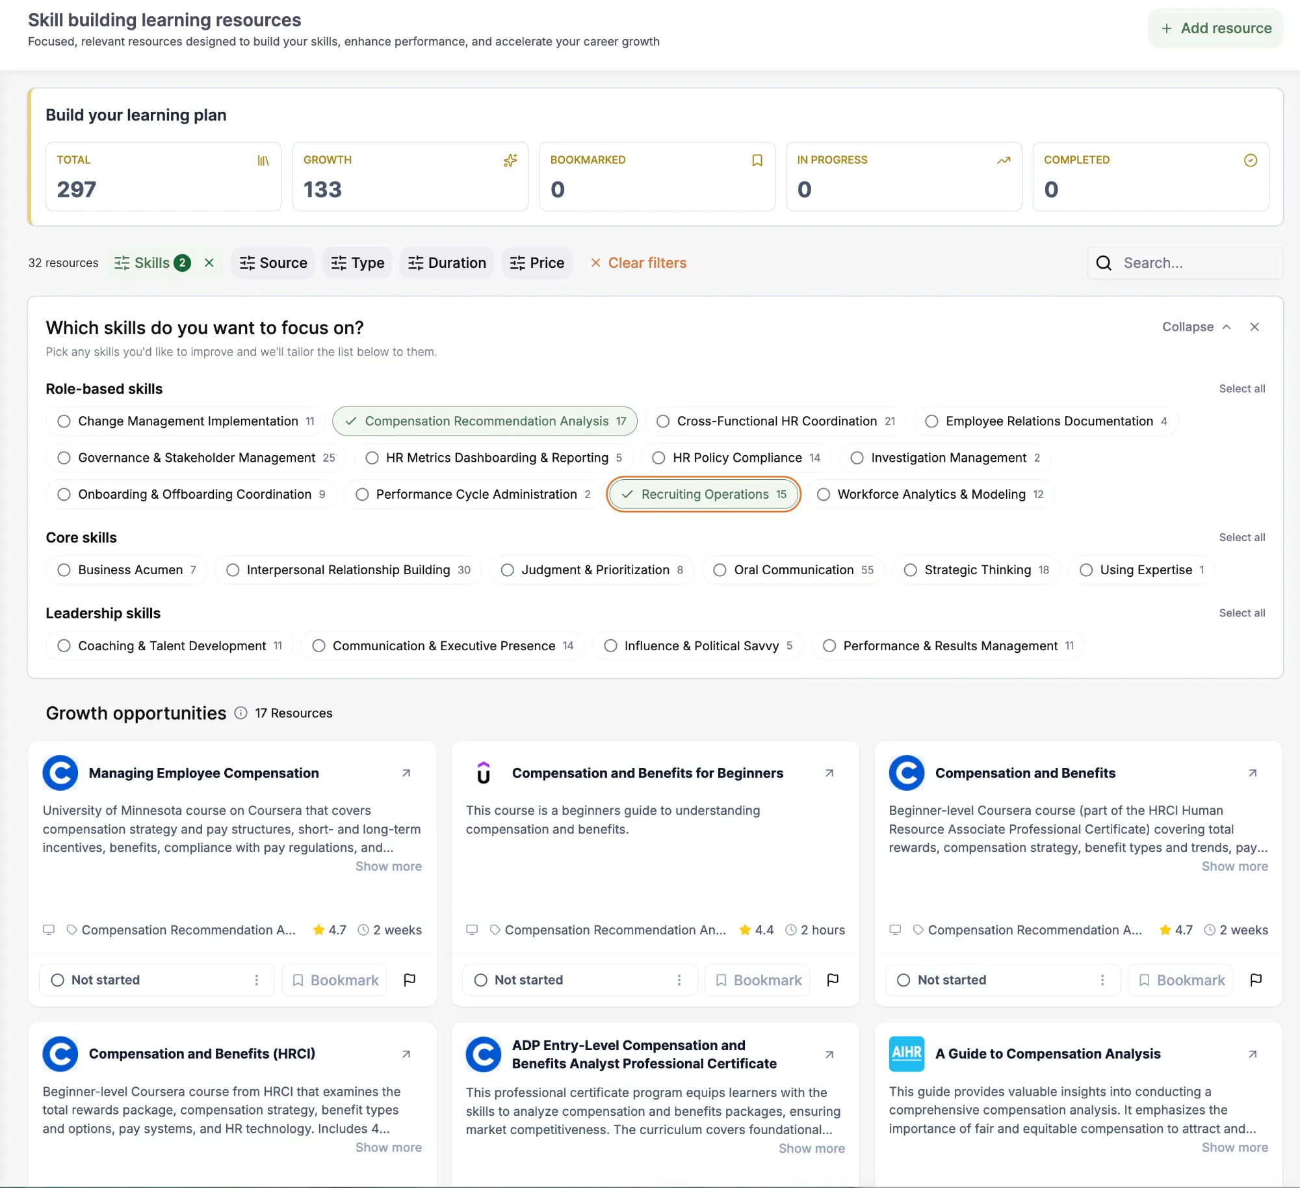The height and width of the screenshot is (1188, 1300).
Task: Click the bookmark icon in Bookmarked stat card
Action: coord(757,160)
